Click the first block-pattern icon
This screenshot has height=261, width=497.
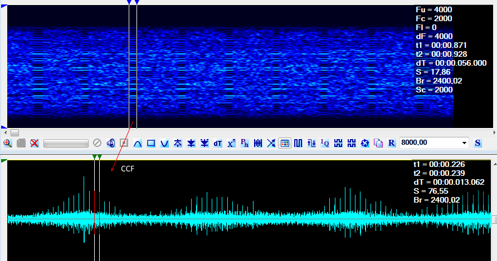click(338, 143)
